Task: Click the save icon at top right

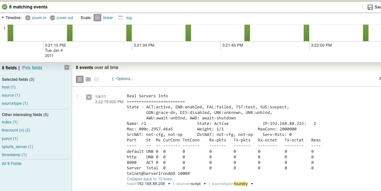Action: pyautogui.click(x=370, y=7)
